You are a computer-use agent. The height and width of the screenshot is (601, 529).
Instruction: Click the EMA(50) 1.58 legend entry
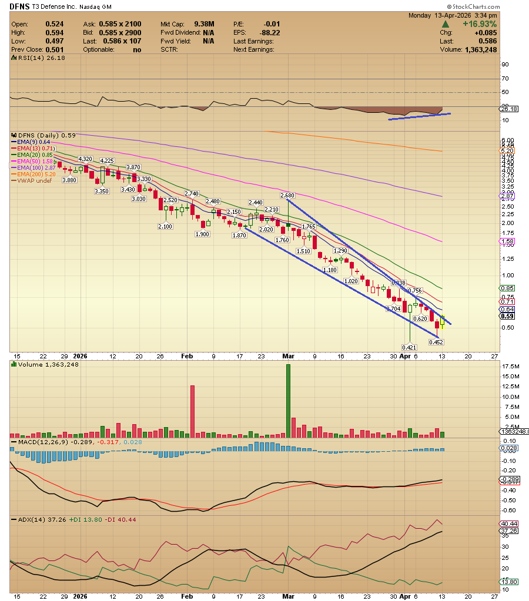[32, 162]
